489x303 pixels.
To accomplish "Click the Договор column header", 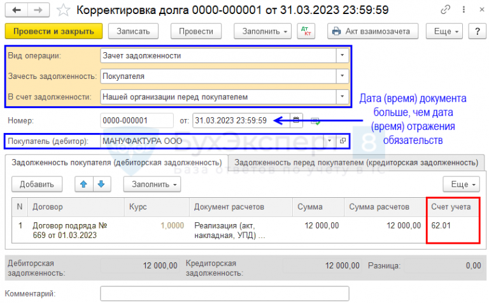I will (76, 207).
